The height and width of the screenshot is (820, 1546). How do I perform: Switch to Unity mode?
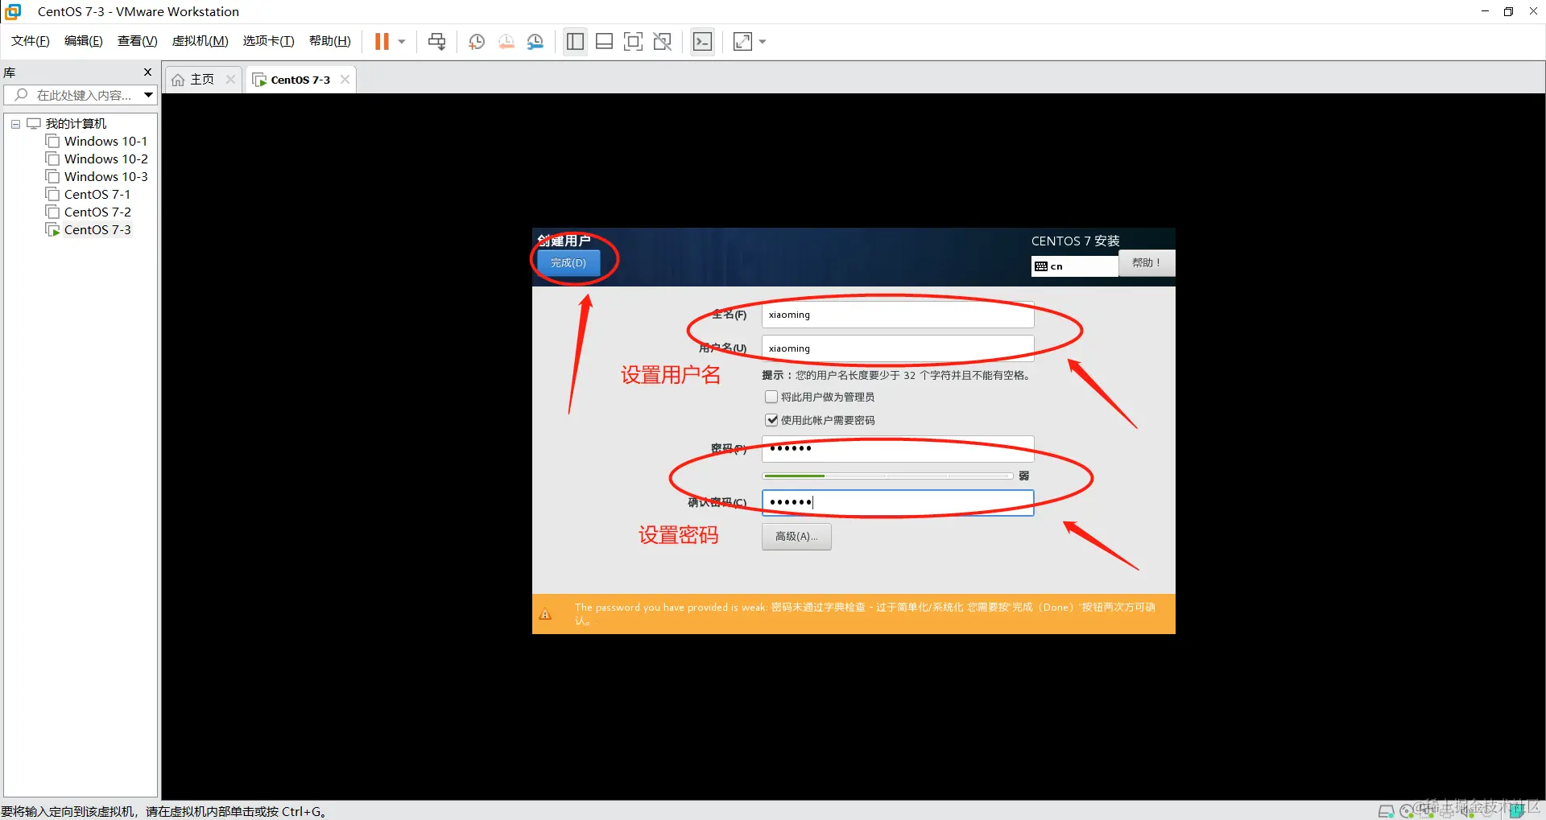tap(663, 42)
